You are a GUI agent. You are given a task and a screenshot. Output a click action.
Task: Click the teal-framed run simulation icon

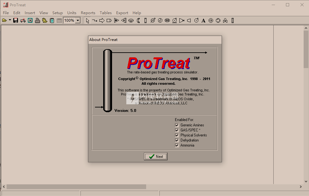pyautogui.click(x=30, y=20)
